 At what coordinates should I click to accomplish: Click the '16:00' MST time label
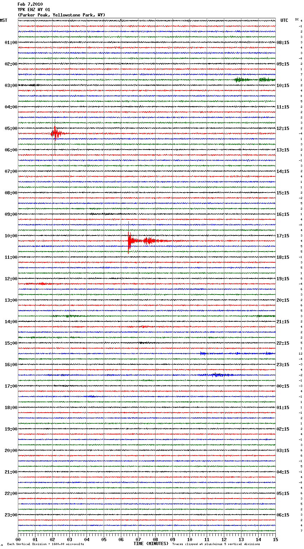point(11,365)
